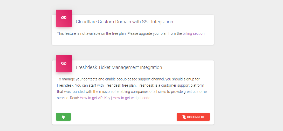
Task: Open the billing section link
Action: click(x=194, y=33)
